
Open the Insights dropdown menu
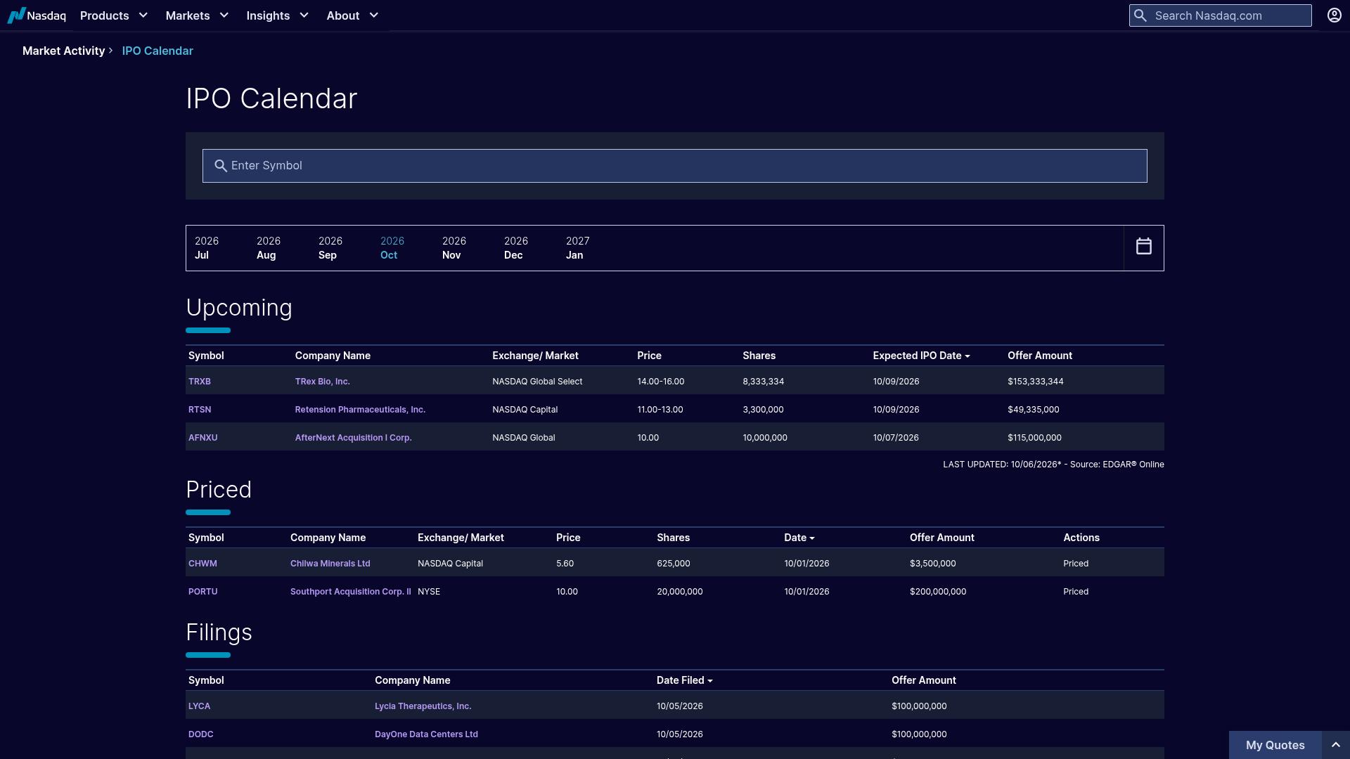click(278, 15)
